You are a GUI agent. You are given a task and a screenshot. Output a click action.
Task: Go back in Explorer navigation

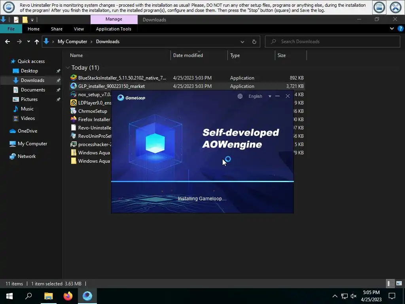click(x=8, y=41)
